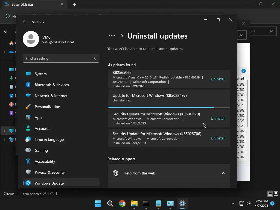Expand the OneDrive node in Explorer sidebar
The image size is (280, 210).
point(4,52)
